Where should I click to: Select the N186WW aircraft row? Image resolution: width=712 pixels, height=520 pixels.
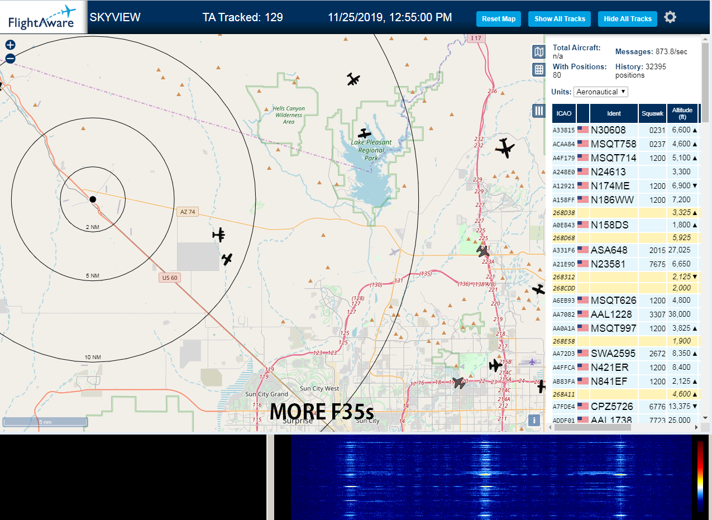click(625, 199)
